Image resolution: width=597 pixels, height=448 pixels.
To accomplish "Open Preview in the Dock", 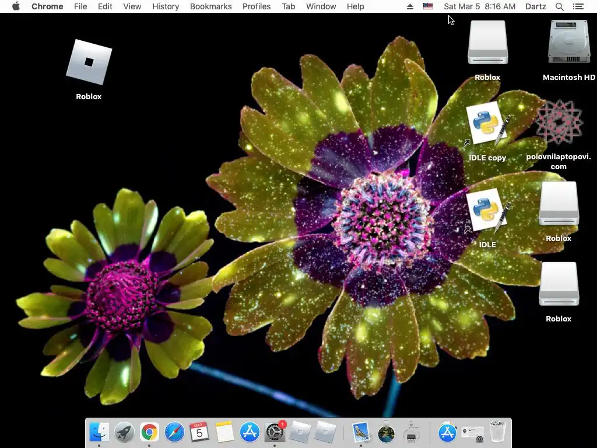I will click(x=360, y=432).
